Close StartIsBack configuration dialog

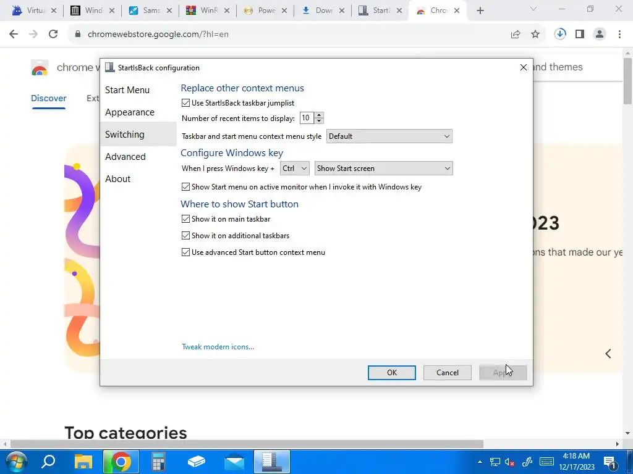523,68
